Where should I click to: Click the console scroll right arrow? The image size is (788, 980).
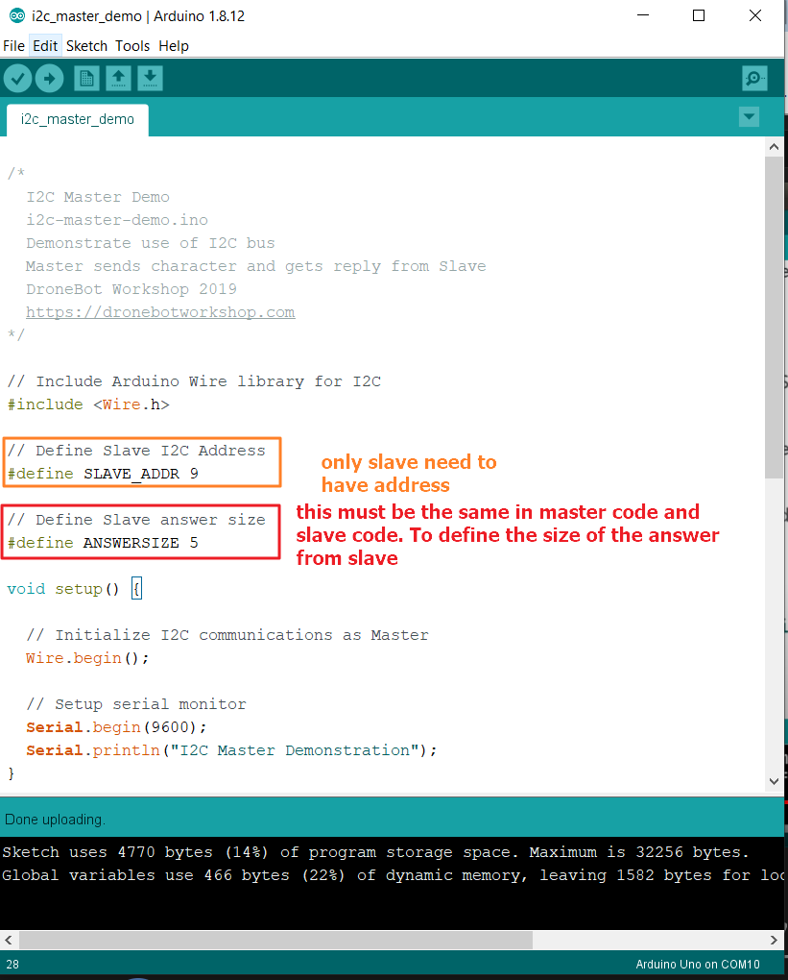tap(774, 940)
